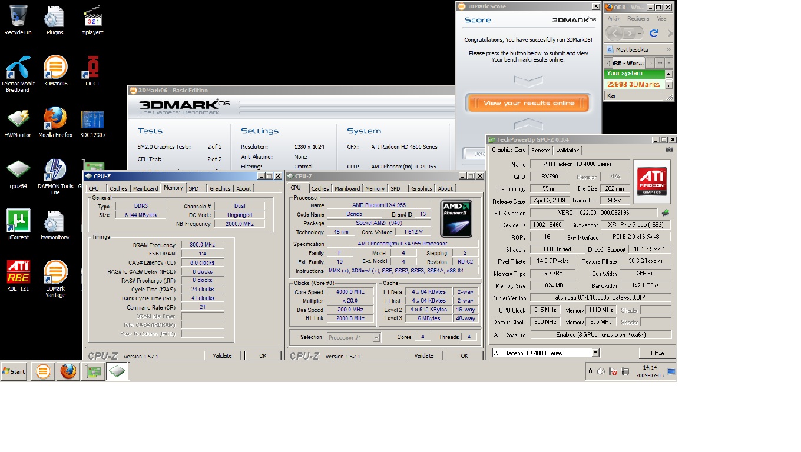Open 3DMark Vantage desktop shortcut
This screenshot has width=801, height=452.
click(x=55, y=278)
